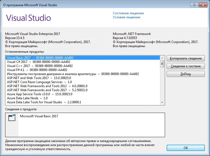Select ASP.NET Web Frameworks and Tools 2017
This screenshot has height=156, width=210.
(x=83, y=90)
